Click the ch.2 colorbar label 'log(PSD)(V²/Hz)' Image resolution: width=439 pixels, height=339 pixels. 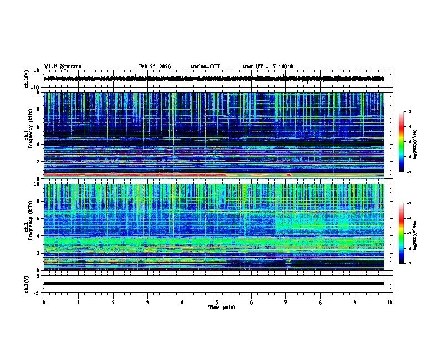tap(415, 235)
